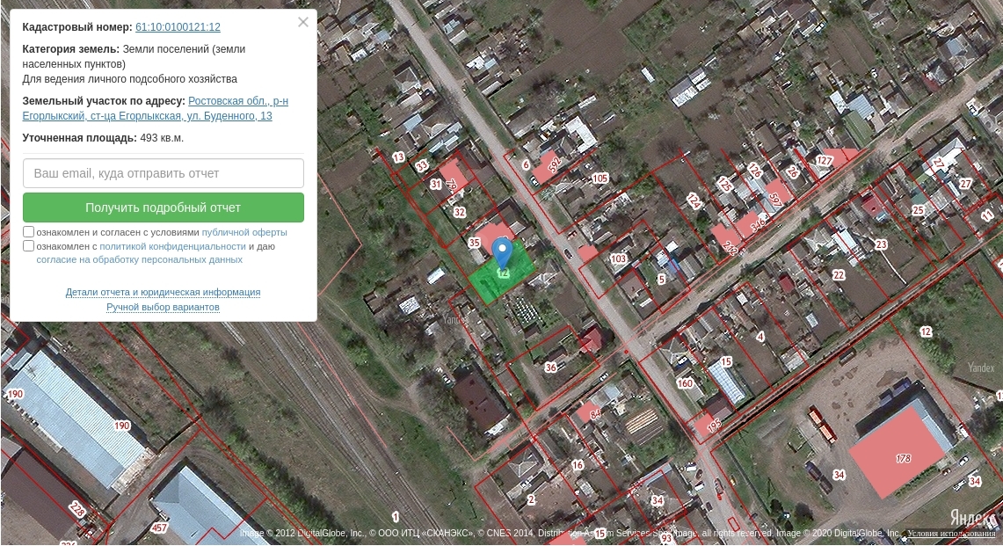Select parcel number 36 on map
The width and height of the screenshot is (1003, 546).
click(551, 367)
